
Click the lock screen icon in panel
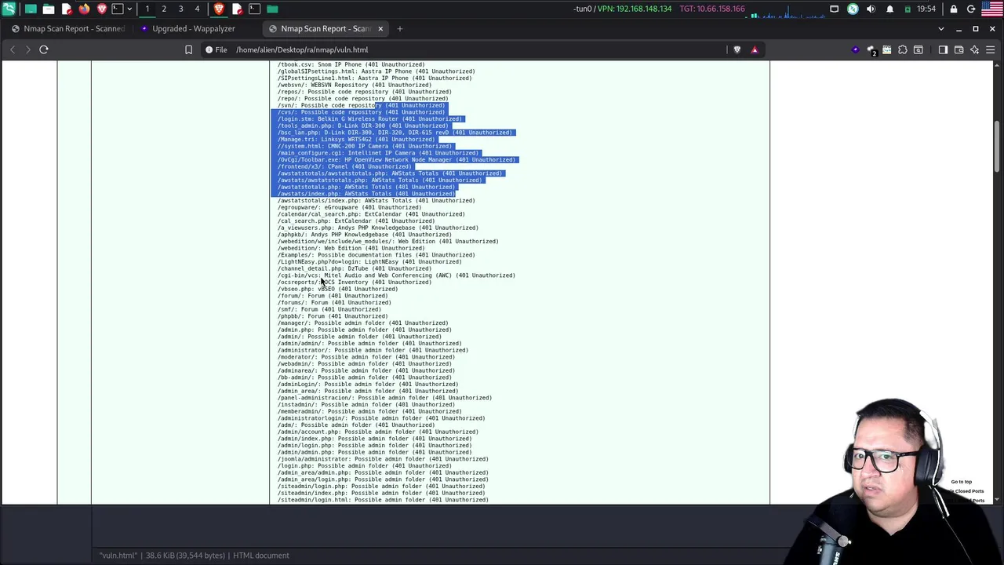(954, 9)
